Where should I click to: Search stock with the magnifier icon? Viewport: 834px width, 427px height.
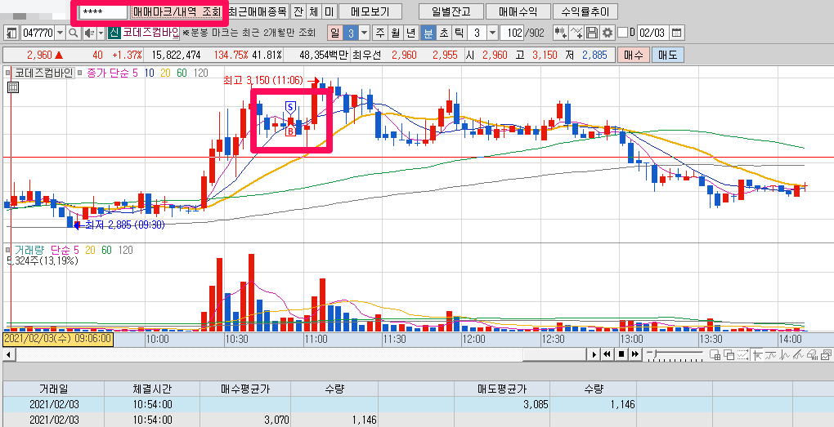(74, 33)
